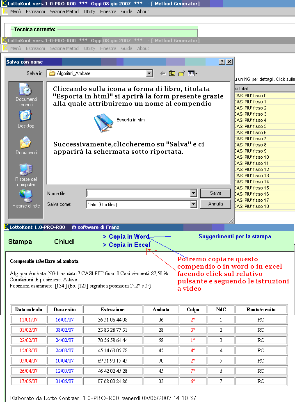Open the Guida menu in top menu bar
Viewport: 295px width, 415px height.
[x=127, y=11]
